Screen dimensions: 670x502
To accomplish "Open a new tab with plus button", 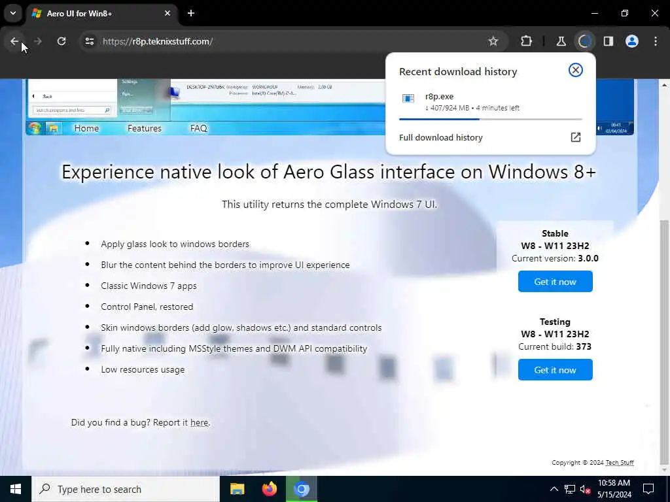I will [x=191, y=13].
